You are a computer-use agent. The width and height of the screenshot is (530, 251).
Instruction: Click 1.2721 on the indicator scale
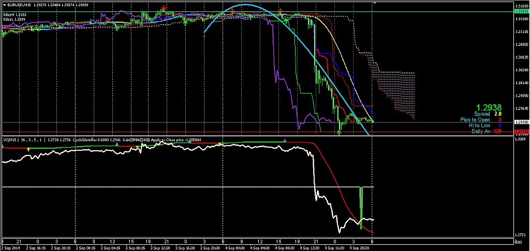click(x=520, y=234)
